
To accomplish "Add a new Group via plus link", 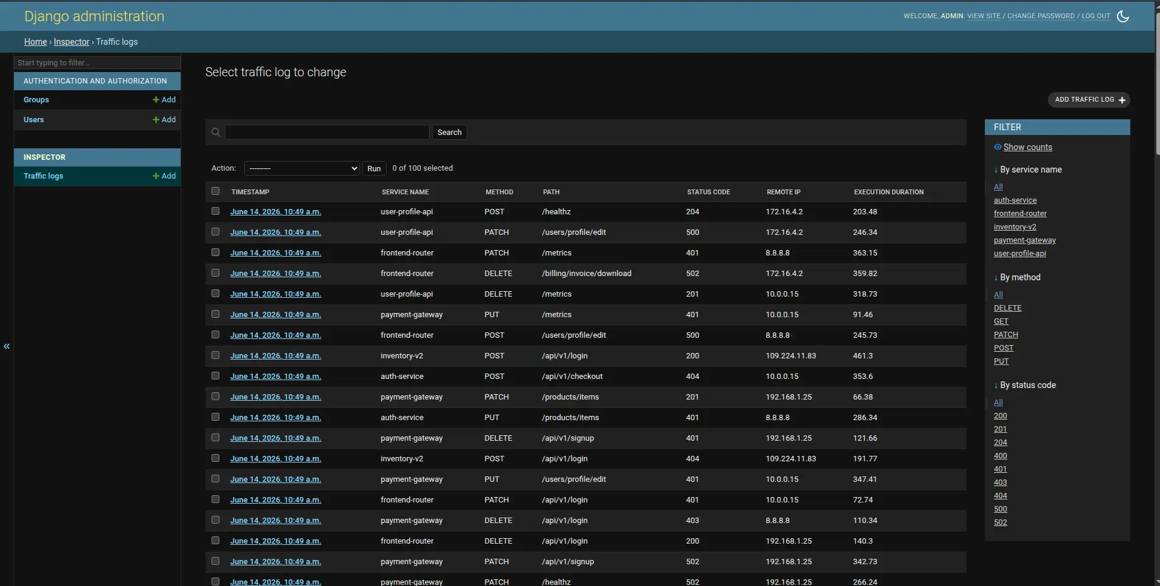I will [x=164, y=100].
